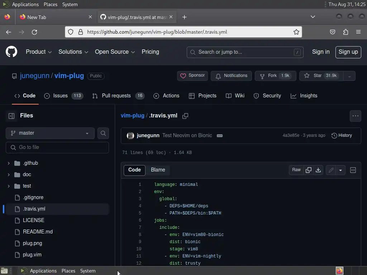This screenshot has height=275, width=367.
Task: Open a new browser tab with plus
Action: point(185,17)
